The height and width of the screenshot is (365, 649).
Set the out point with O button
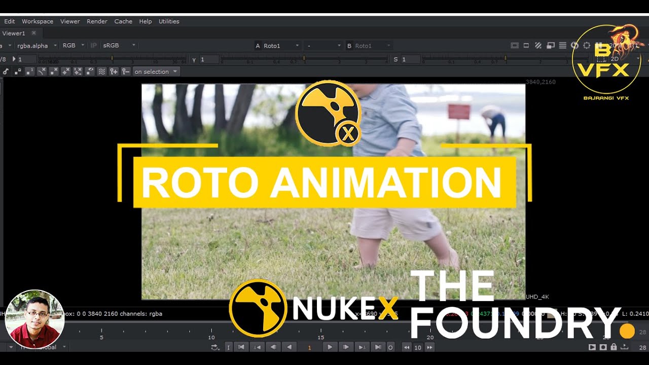pyautogui.click(x=390, y=347)
